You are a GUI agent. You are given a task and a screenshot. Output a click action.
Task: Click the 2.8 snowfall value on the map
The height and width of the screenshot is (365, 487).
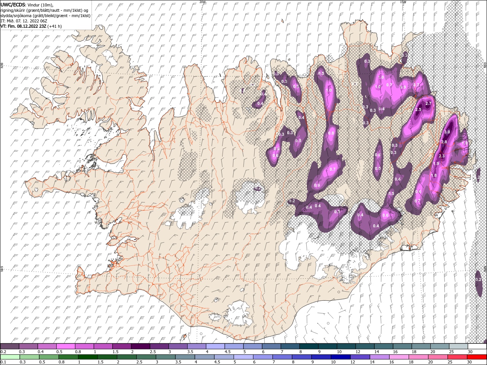pos(444,142)
